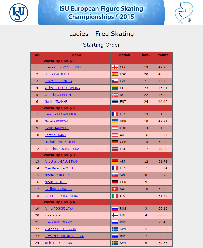
Task: Click the Armenia flag beside ARM
Action: (115, 162)
